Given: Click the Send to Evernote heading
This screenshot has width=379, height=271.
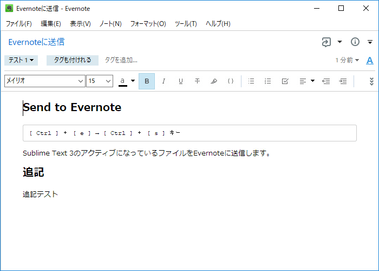Looking at the screenshot, I should coord(72,107).
